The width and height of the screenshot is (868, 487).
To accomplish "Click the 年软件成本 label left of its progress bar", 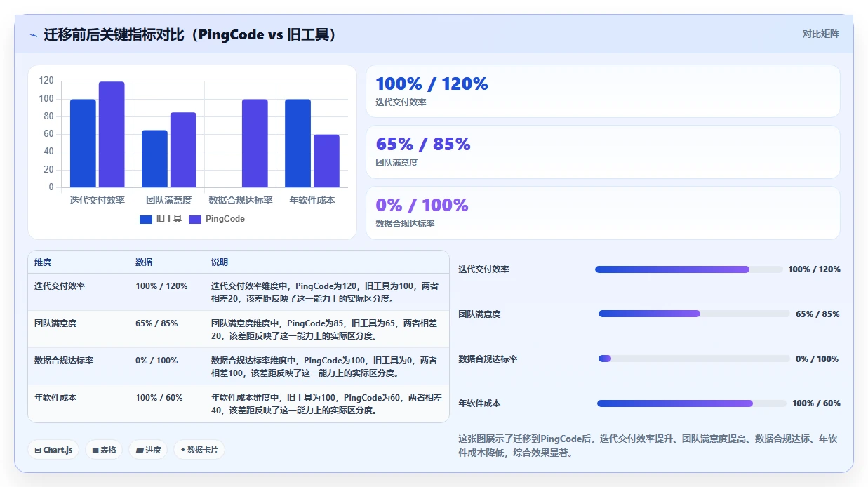I will tap(479, 403).
